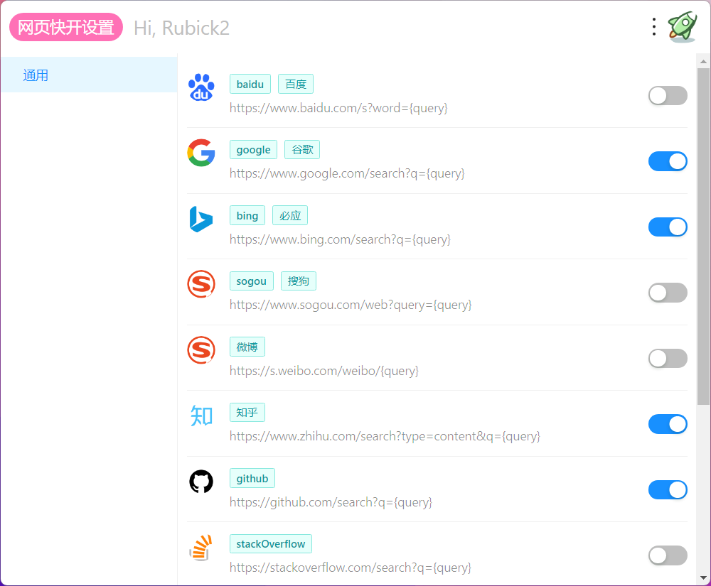The image size is (711, 586).
Task: Click the logo icon in the 微博 row
Action: pos(201,350)
